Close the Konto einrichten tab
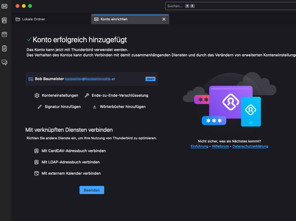 click(x=164, y=19)
